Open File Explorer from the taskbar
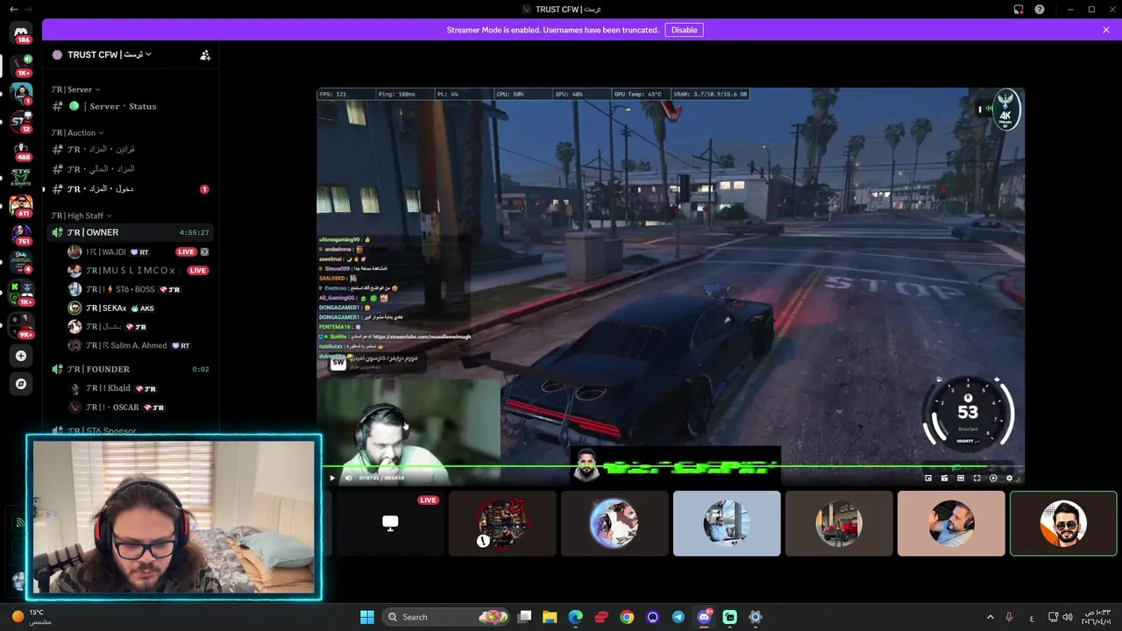Viewport: 1122px width, 631px height. [x=550, y=617]
